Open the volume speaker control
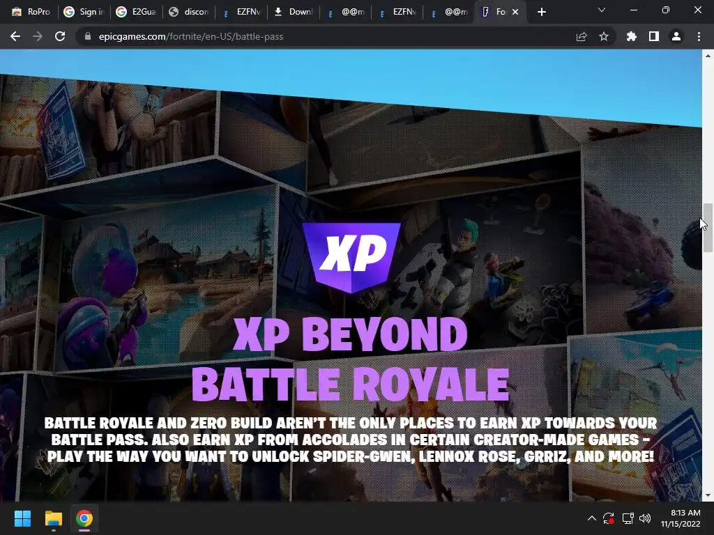The image size is (714, 535). (x=645, y=518)
